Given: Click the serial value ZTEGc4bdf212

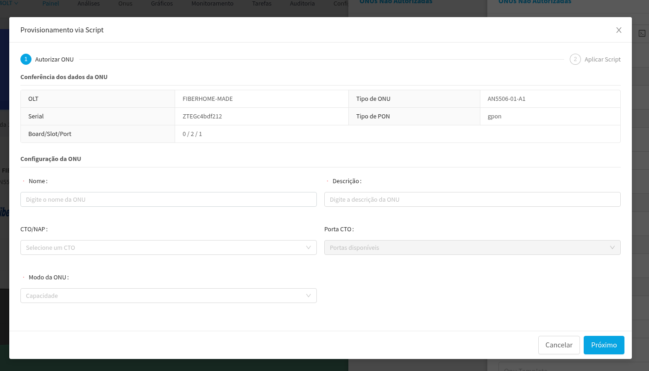Looking at the screenshot, I should (x=202, y=117).
